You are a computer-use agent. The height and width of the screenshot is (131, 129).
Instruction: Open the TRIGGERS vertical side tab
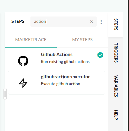pos(116,53)
